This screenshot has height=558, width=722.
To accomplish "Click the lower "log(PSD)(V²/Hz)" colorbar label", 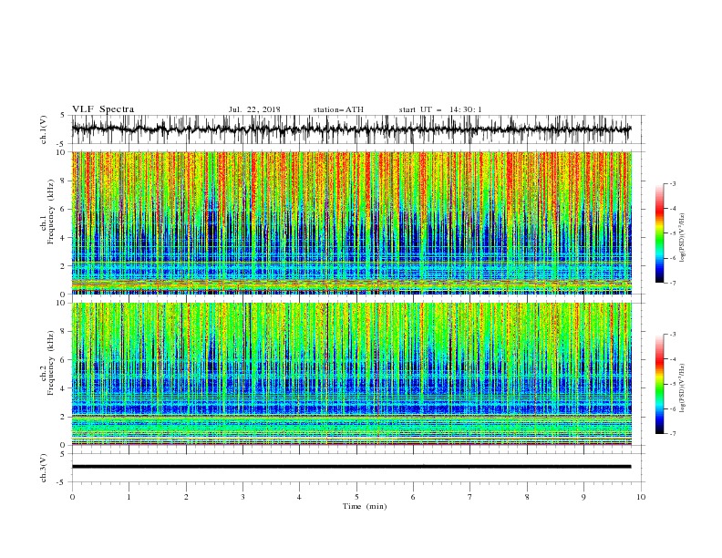I will tap(682, 387).
